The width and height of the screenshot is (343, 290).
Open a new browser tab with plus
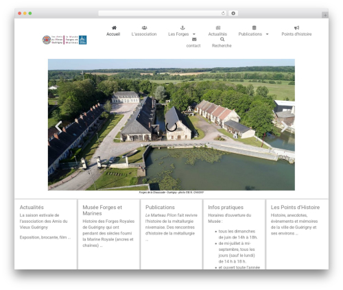click(325, 15)
